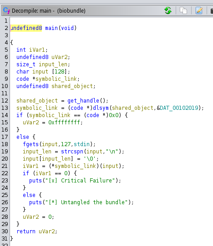Click the DAT_00102019 data reference

point(179,108)
